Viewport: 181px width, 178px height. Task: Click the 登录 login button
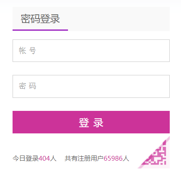pyautogui.click(x=91, y=122)
